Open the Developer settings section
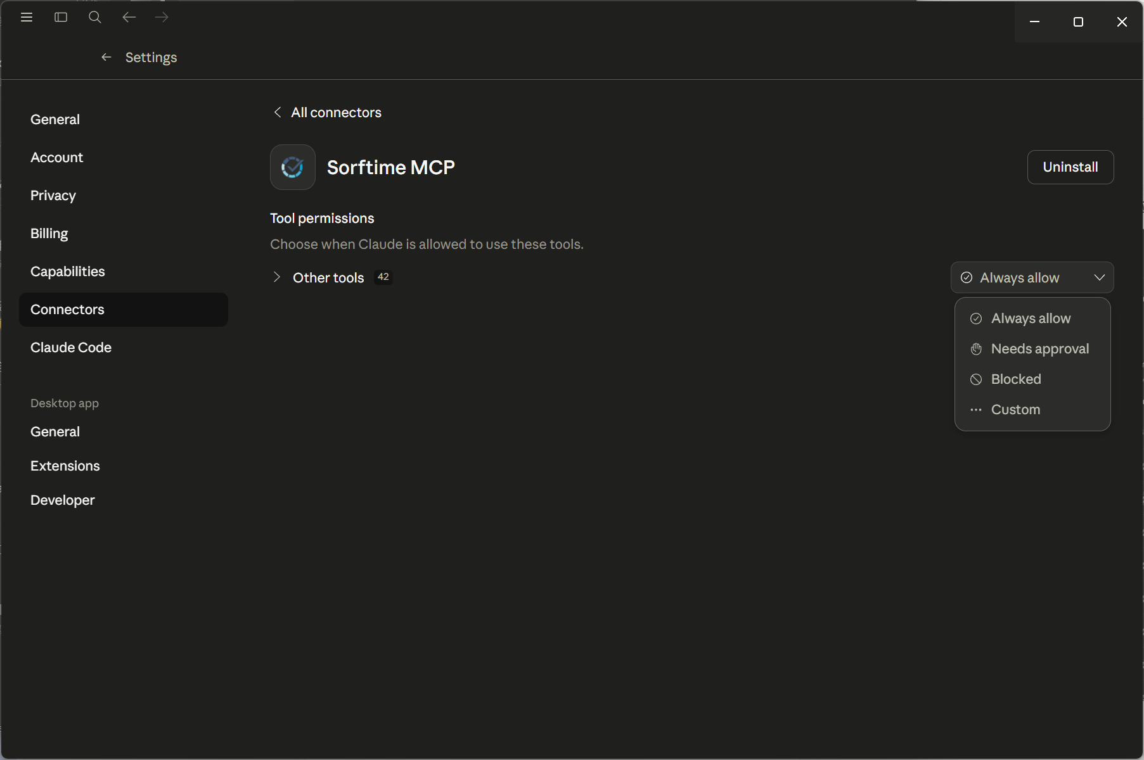Screen dimensions: 1144x760 63,500
